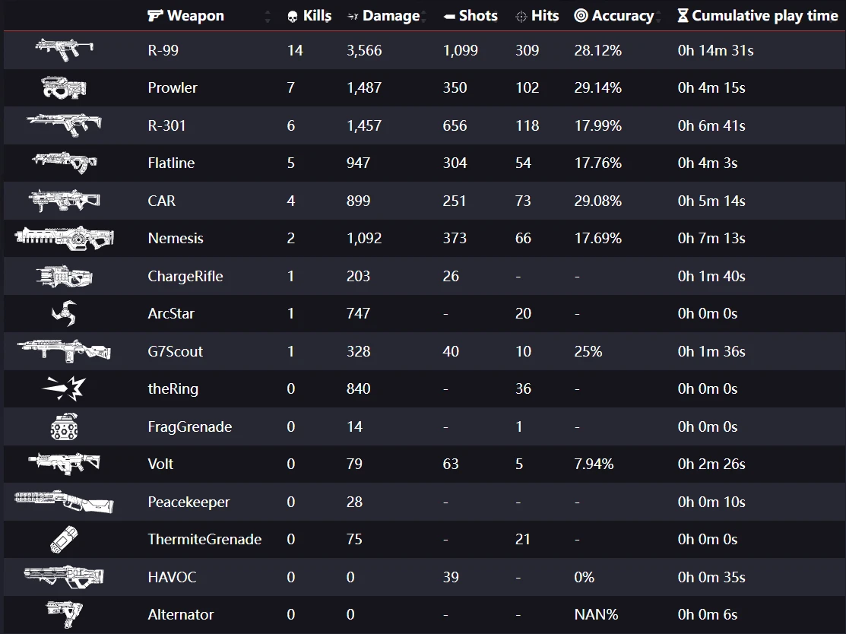Click the theRing damage icon
The height and width of the screenshot is (634, 846).
coord(64,388)
